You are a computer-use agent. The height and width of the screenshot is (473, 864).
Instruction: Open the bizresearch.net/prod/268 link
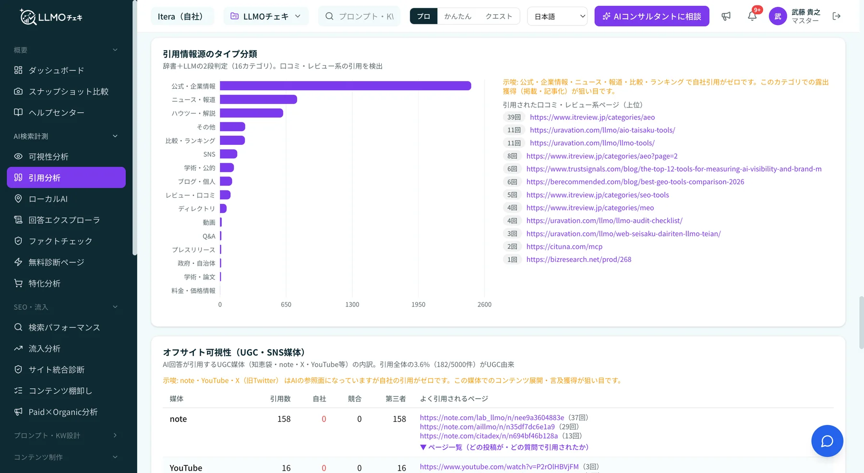coord(579,260)
